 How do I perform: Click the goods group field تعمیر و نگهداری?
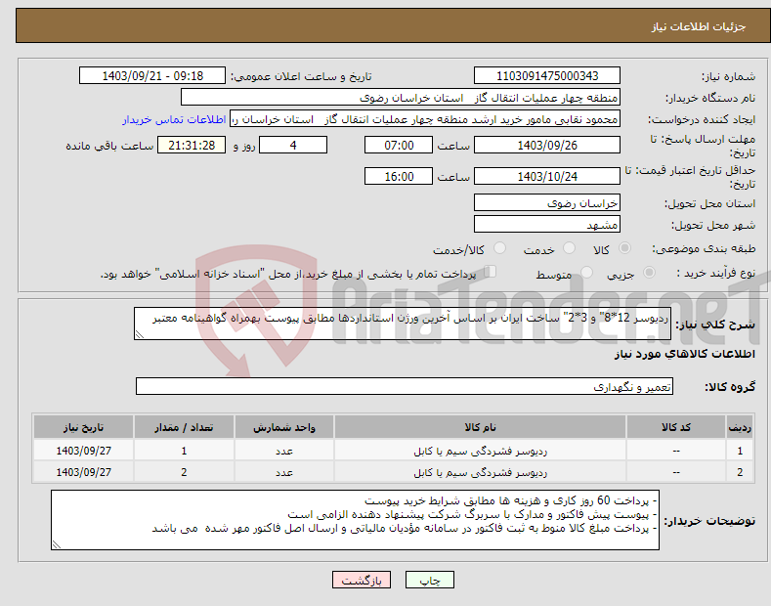[405, 387]
